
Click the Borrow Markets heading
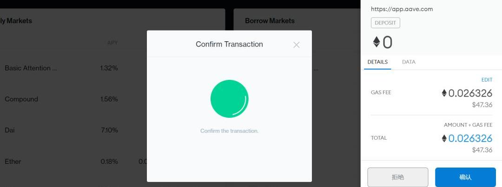point(270,21)
